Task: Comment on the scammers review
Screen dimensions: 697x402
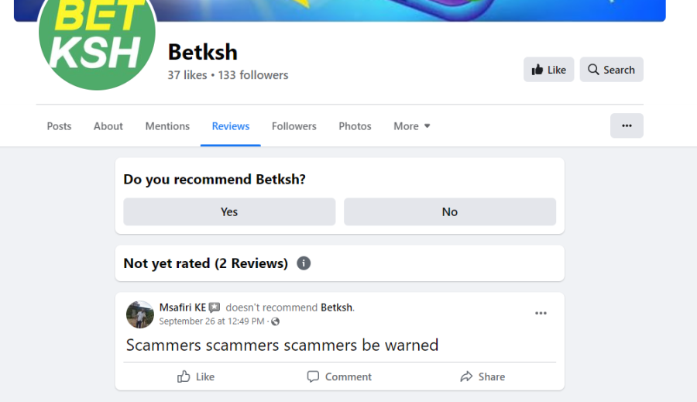Action: pyautogui.click(x=340, y=376)
